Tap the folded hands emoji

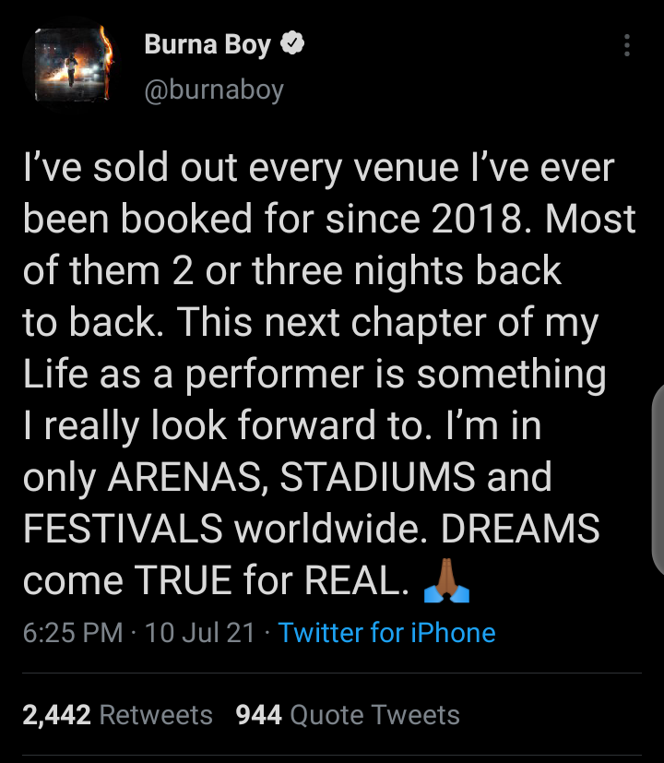click(x=445, y=581)
